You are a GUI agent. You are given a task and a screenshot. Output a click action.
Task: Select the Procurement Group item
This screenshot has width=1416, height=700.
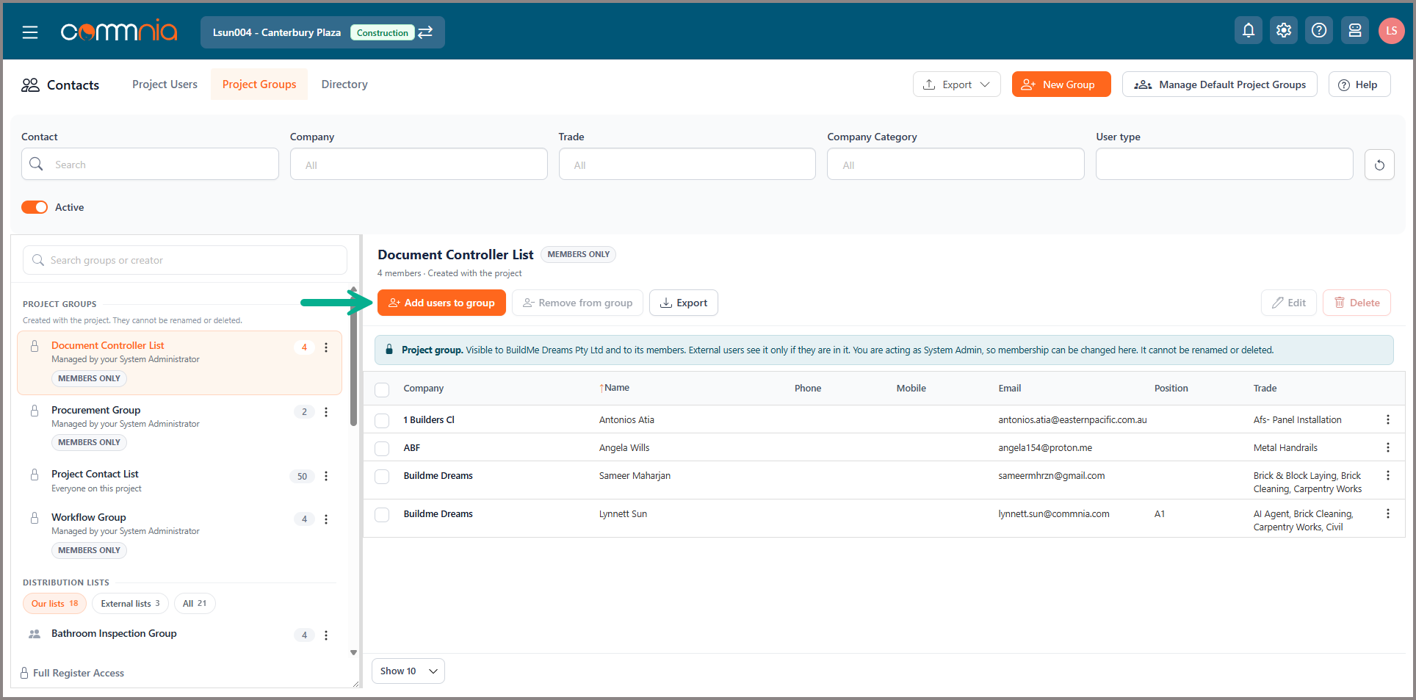click(179, 427)
